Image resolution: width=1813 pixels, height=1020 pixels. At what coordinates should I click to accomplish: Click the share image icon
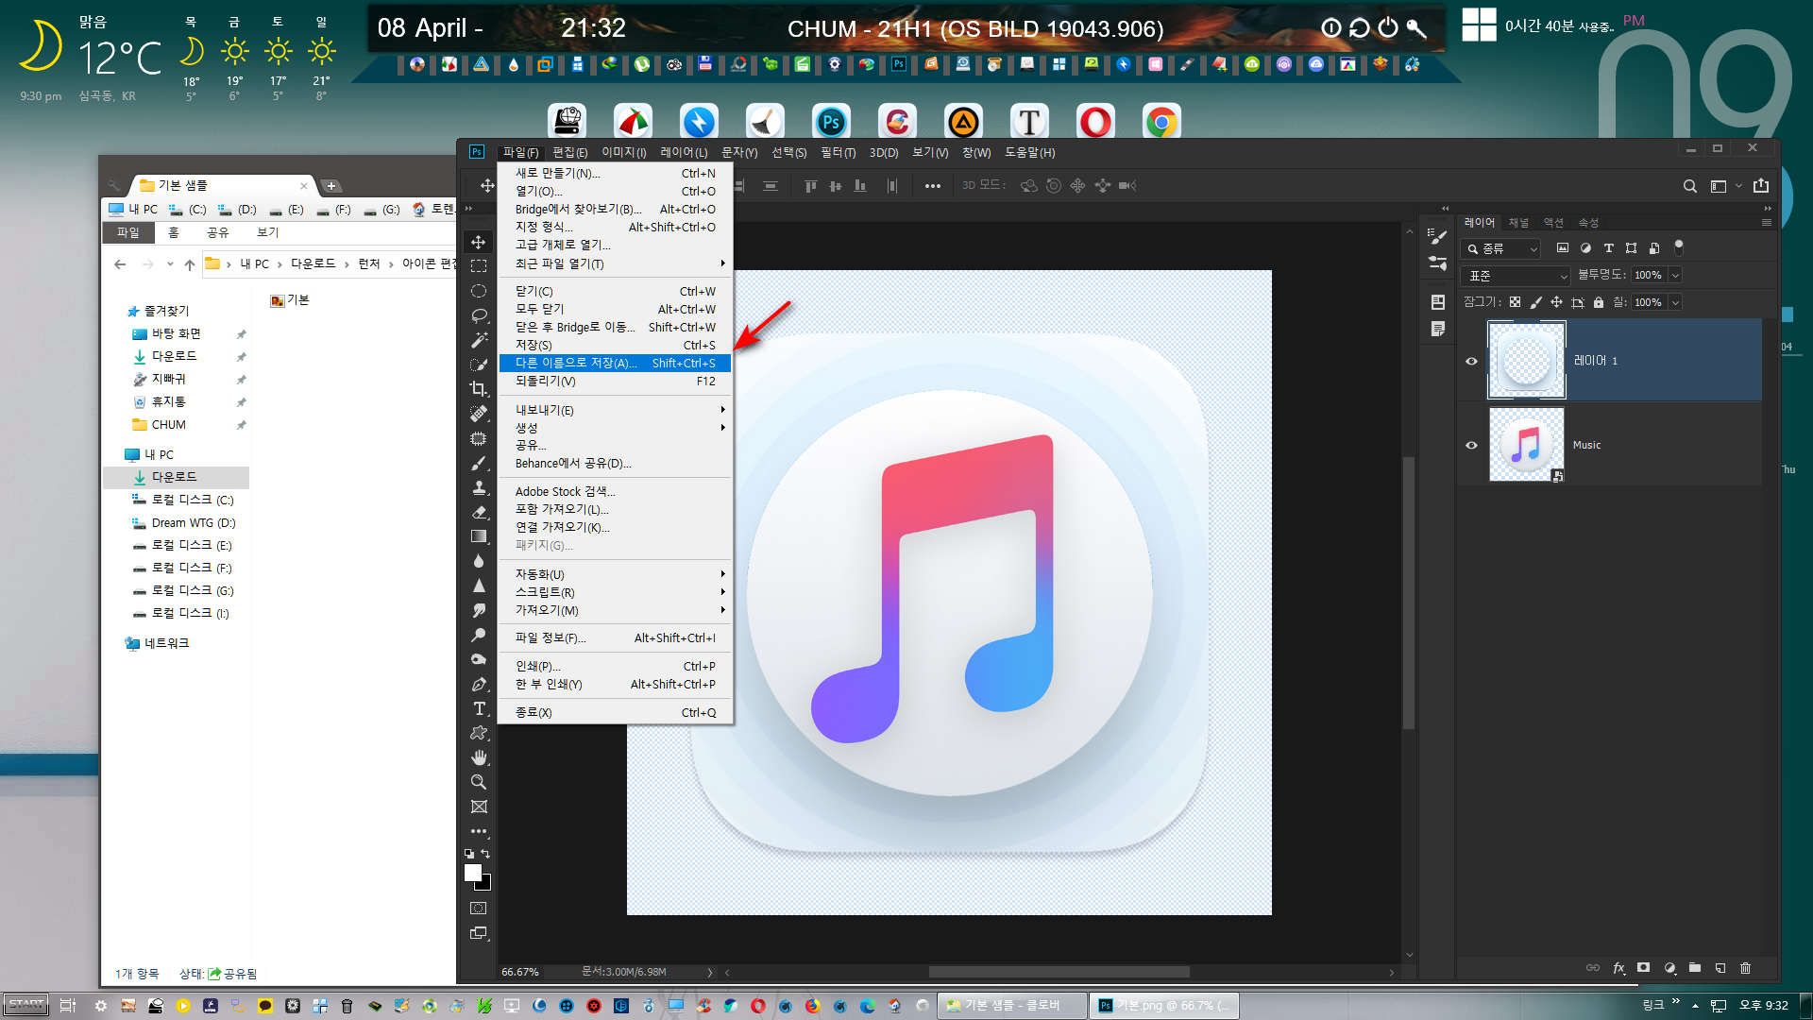pos(1761,186)
